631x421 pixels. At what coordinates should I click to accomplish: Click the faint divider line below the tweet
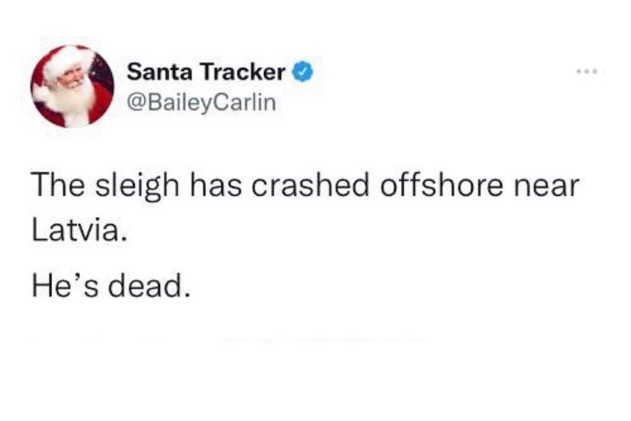click(252, 341)
